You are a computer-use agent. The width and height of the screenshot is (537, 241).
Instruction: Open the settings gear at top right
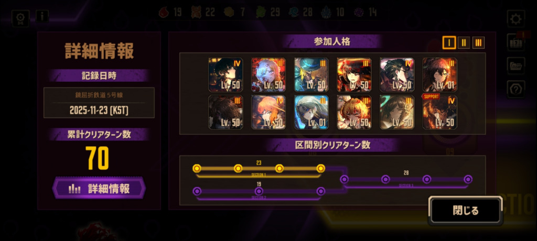[x=516, y=18]
